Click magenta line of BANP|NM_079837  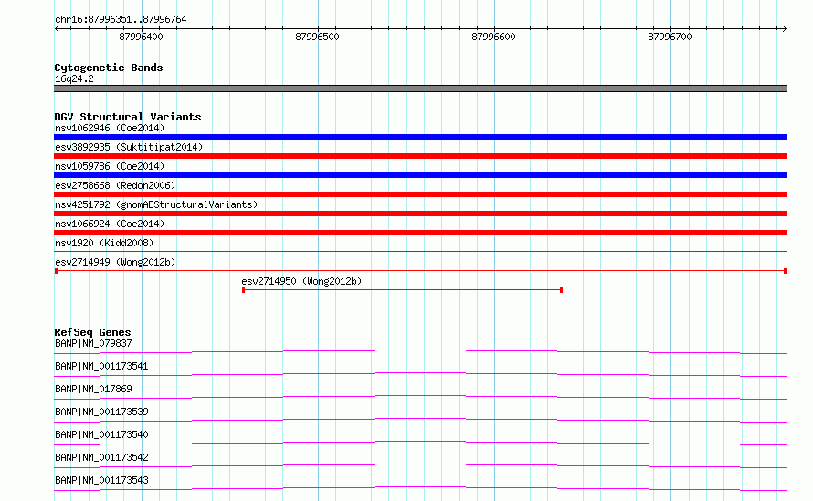click(420, 351)
